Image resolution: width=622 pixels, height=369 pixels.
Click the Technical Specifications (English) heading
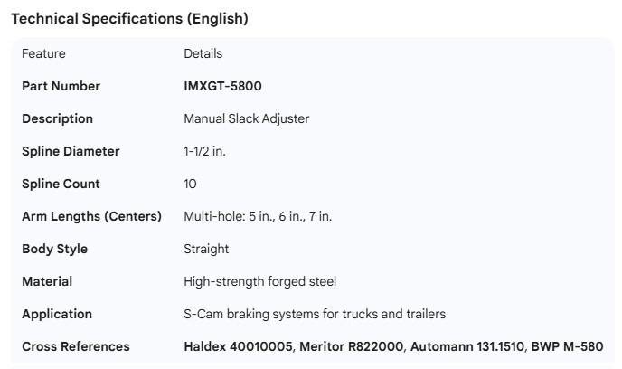tap(129, 18)
